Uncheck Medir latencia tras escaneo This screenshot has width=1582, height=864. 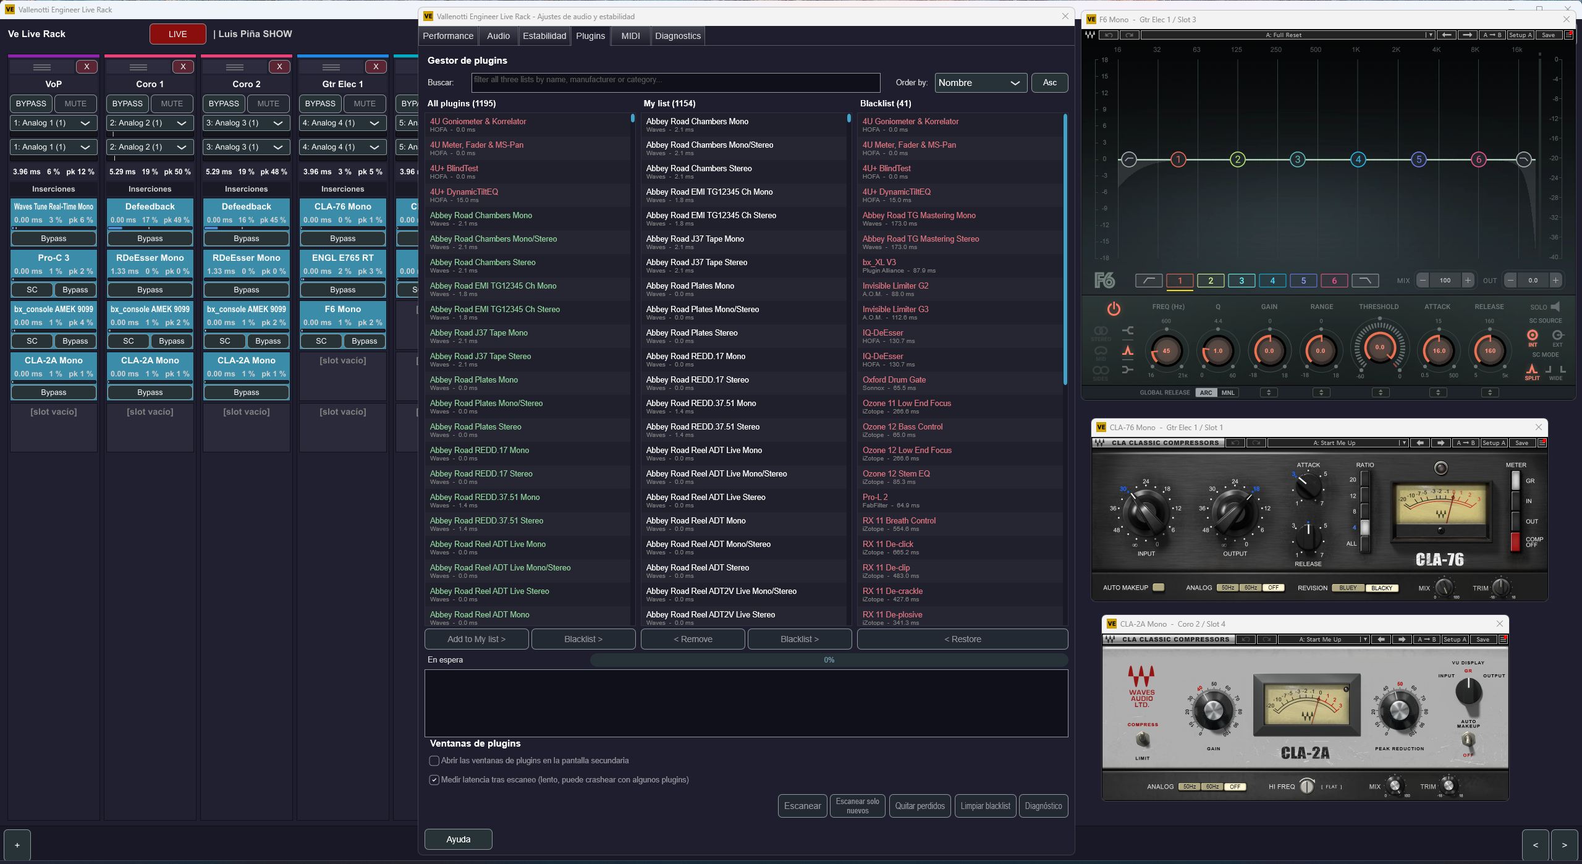click(434, 780)
